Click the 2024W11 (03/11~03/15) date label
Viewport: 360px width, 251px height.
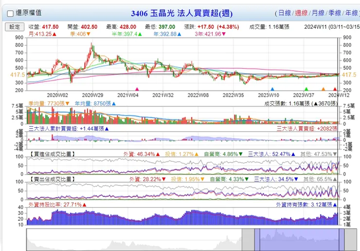pyautogui.click(x=332, y=27)
